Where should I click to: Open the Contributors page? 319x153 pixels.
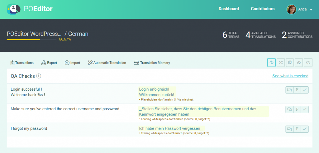263,9
